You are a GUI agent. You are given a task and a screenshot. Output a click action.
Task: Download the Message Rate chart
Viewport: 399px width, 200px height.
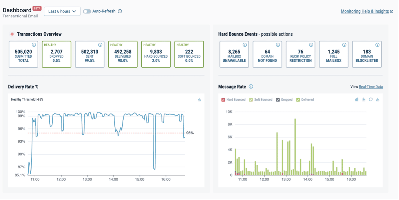(x=378, y=99)
